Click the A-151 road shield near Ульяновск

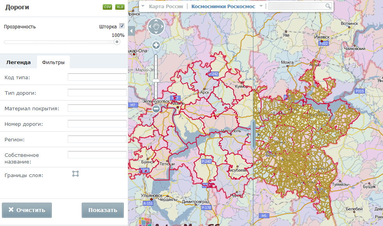pos(148,203)
